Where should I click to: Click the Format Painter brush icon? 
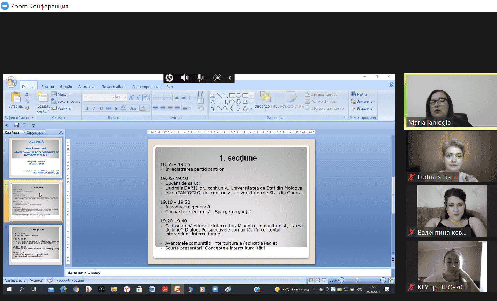[27, 108]
